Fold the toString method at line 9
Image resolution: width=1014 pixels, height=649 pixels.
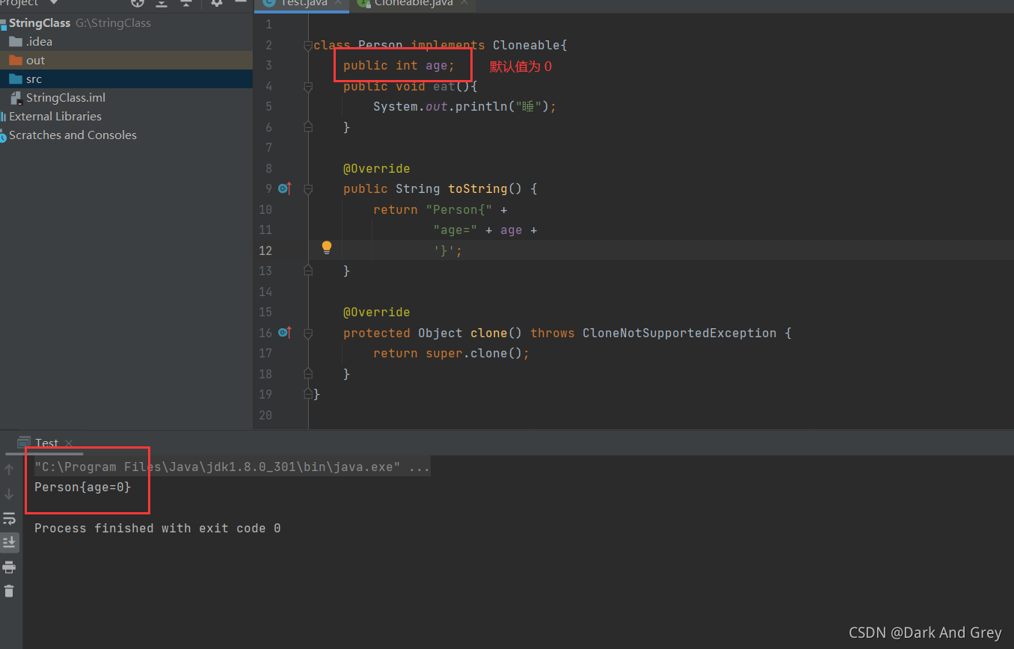(307, 189)
